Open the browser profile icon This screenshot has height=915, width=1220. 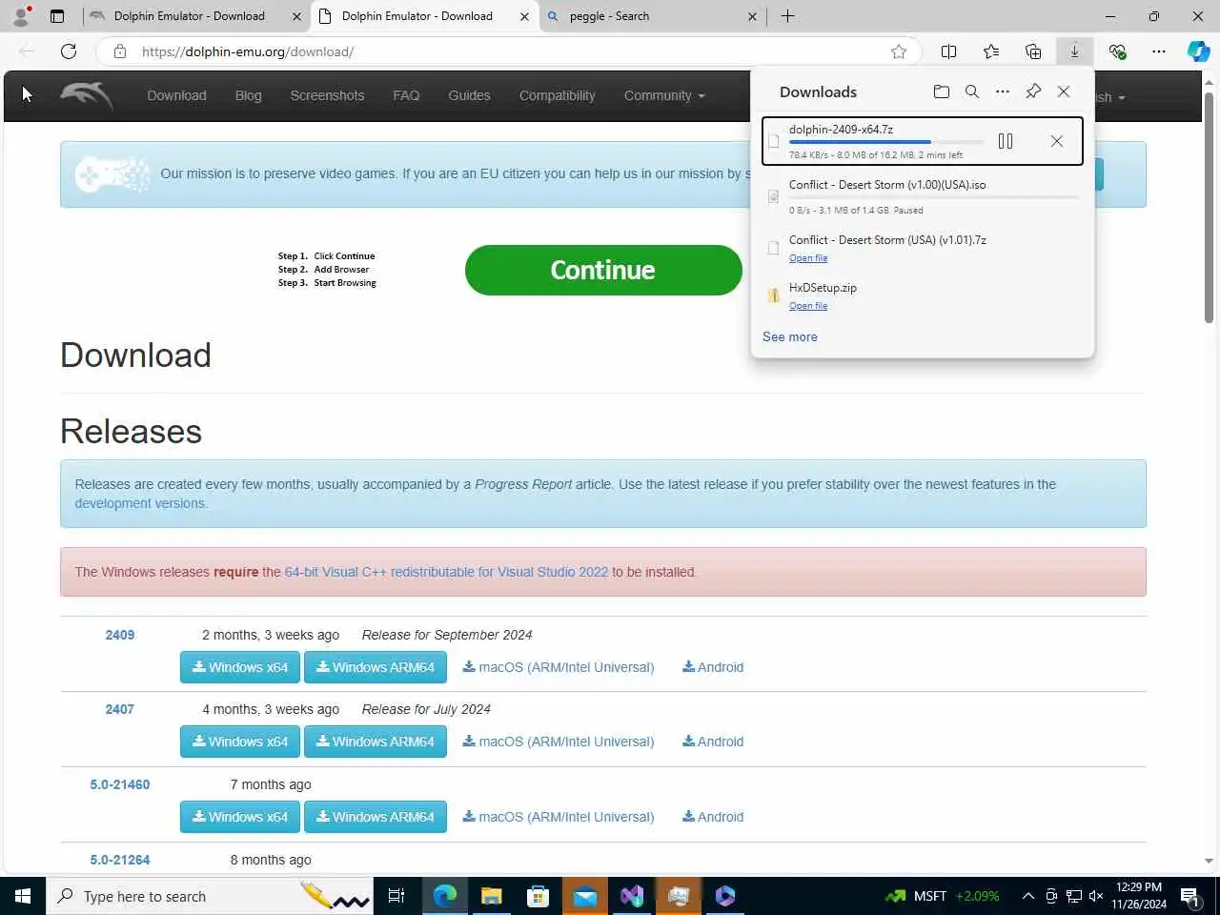(x=21, y=16)
